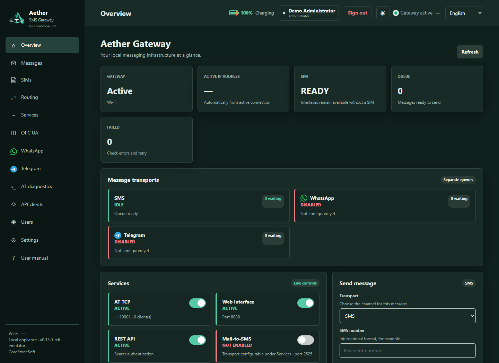The image size is (499, 363).
Task: Click the Live controls badge
Action: (x=305, y=283)
